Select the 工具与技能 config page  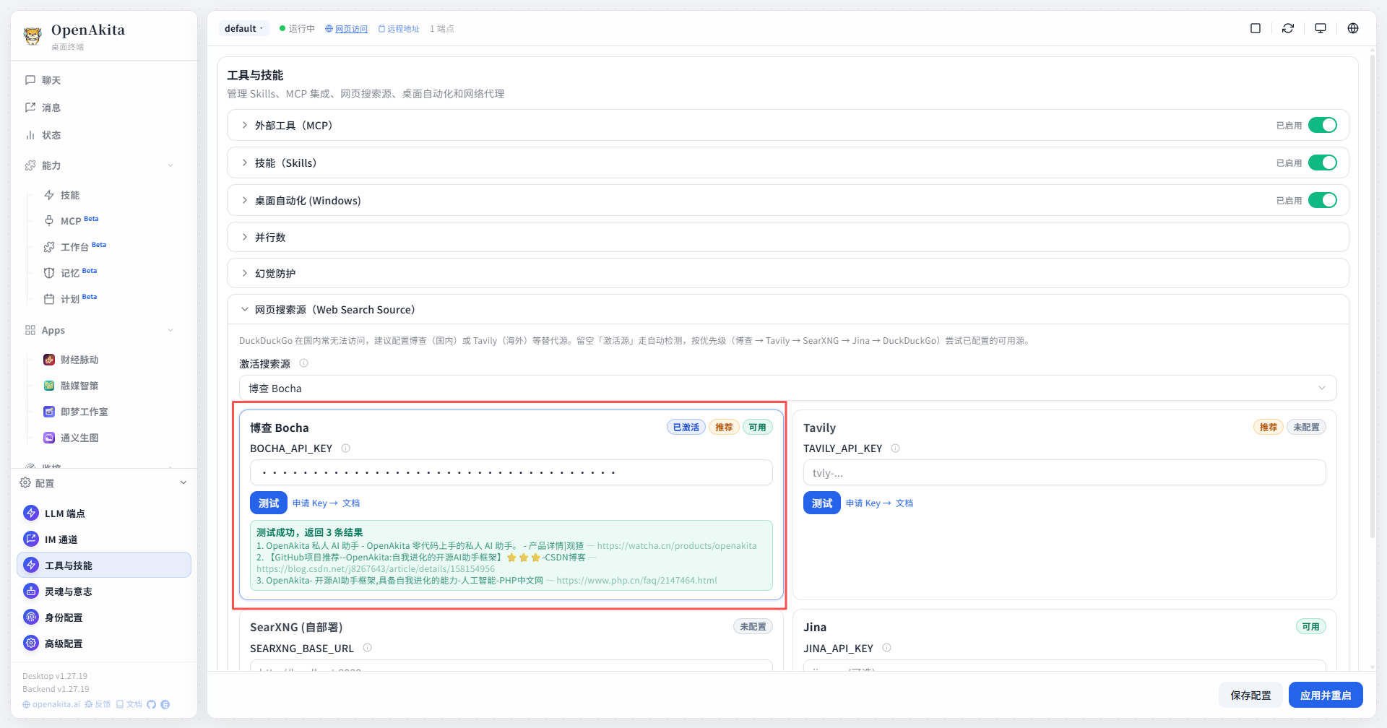click(x=104, y=565)
